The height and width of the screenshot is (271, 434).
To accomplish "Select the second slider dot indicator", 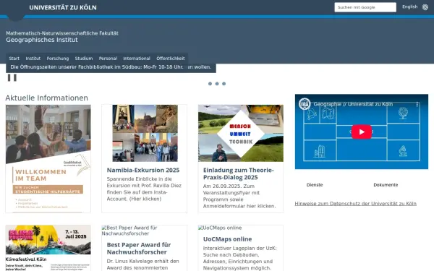I will tap(217, 84).
